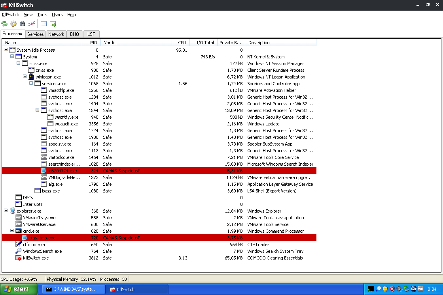
Task: Collapse the System Idle Process tree
Action: click(x=6, y=50)
